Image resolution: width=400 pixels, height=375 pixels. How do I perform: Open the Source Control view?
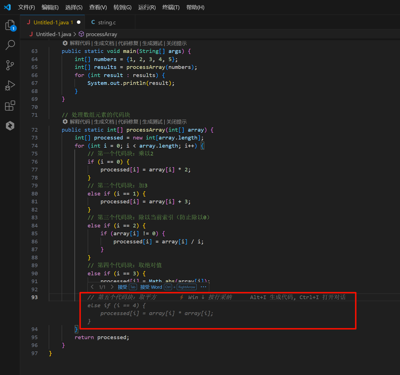(x=10, y=65)
